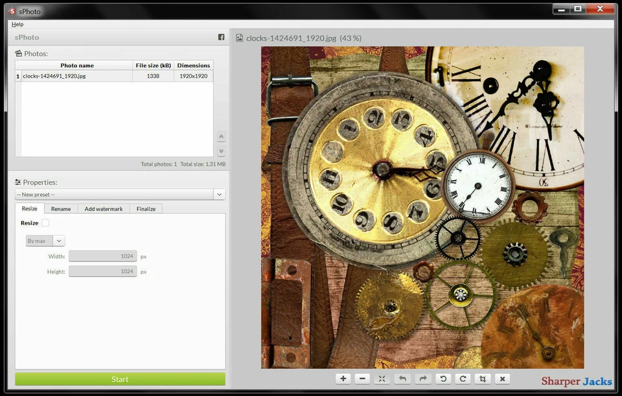Open the preset dropdown showing New preset
622x396 pixels.
tap(219, 194)
